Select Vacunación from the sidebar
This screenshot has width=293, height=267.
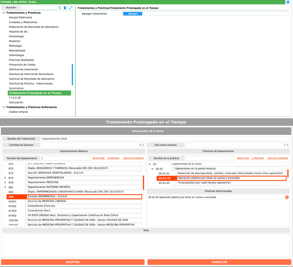click(16, 102)
